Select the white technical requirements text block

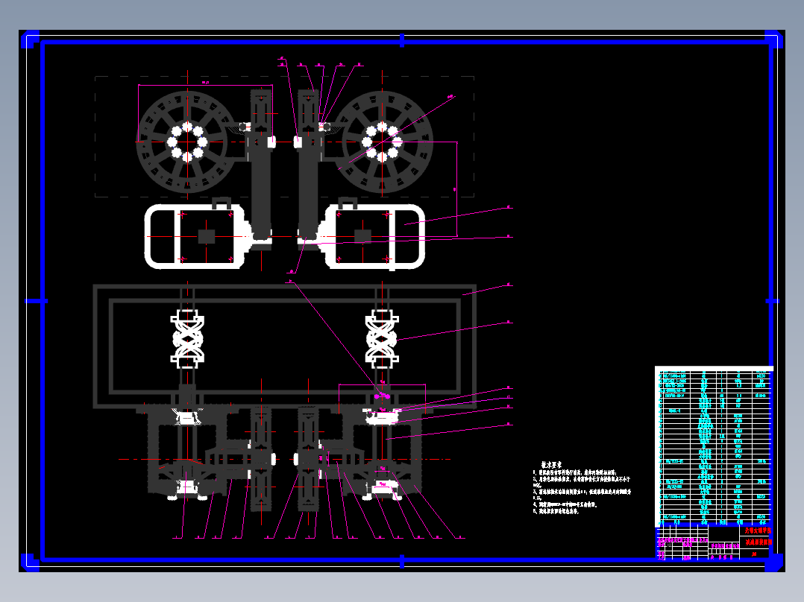(x=582, y=488)
